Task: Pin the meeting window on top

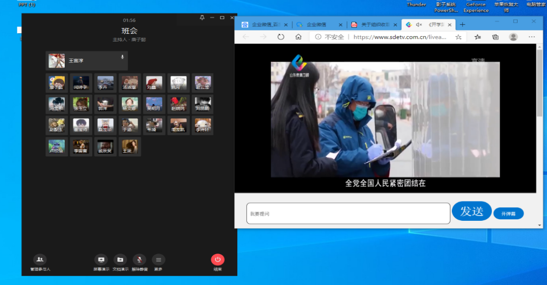Action: point(202,17)
